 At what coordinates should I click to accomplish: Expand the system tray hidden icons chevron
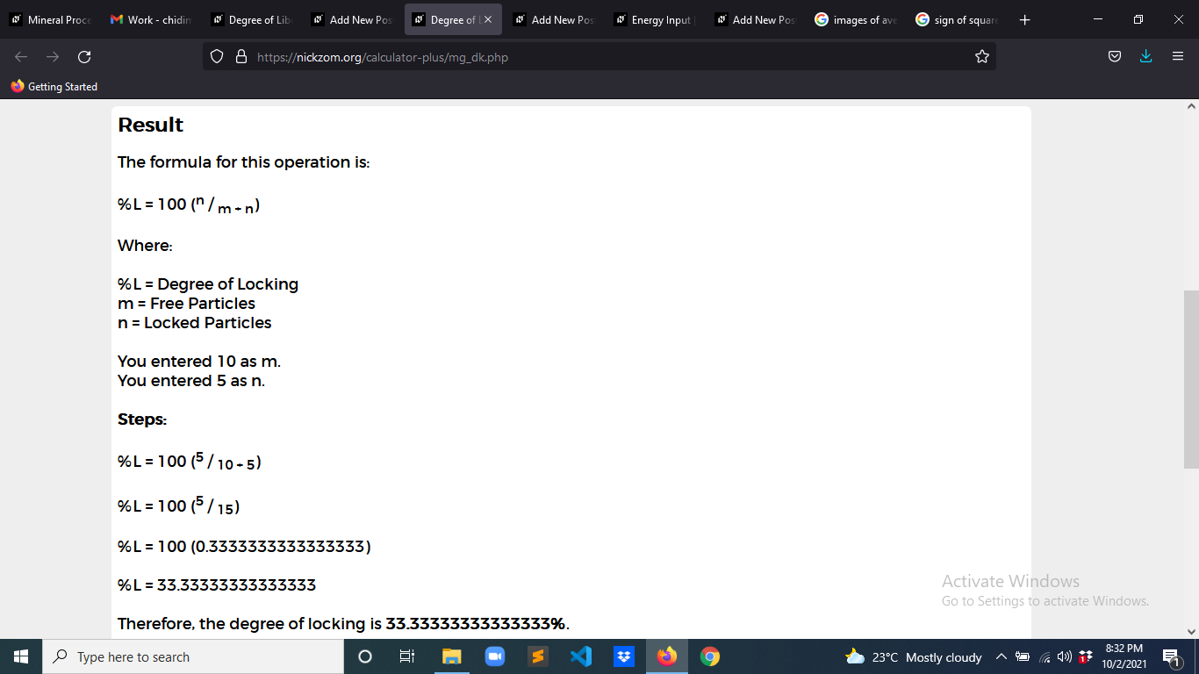1001,656
